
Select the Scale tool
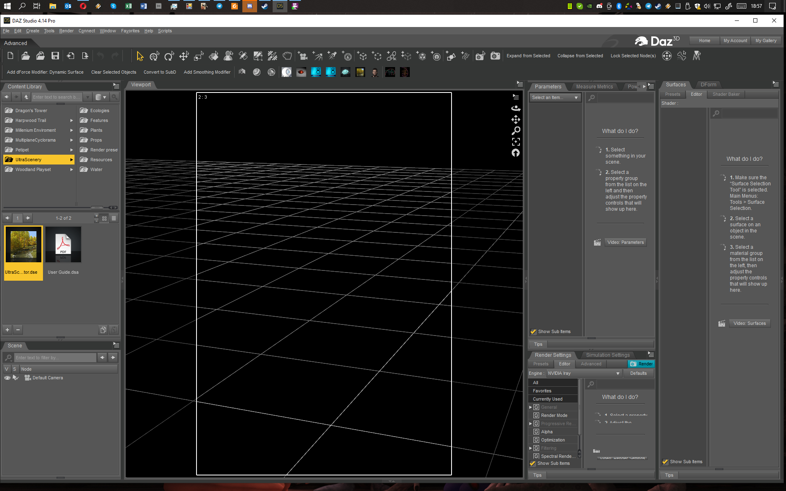[x=199, y=56]
